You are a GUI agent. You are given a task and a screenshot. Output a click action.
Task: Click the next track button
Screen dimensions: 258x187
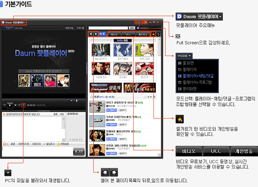[19, 105]
